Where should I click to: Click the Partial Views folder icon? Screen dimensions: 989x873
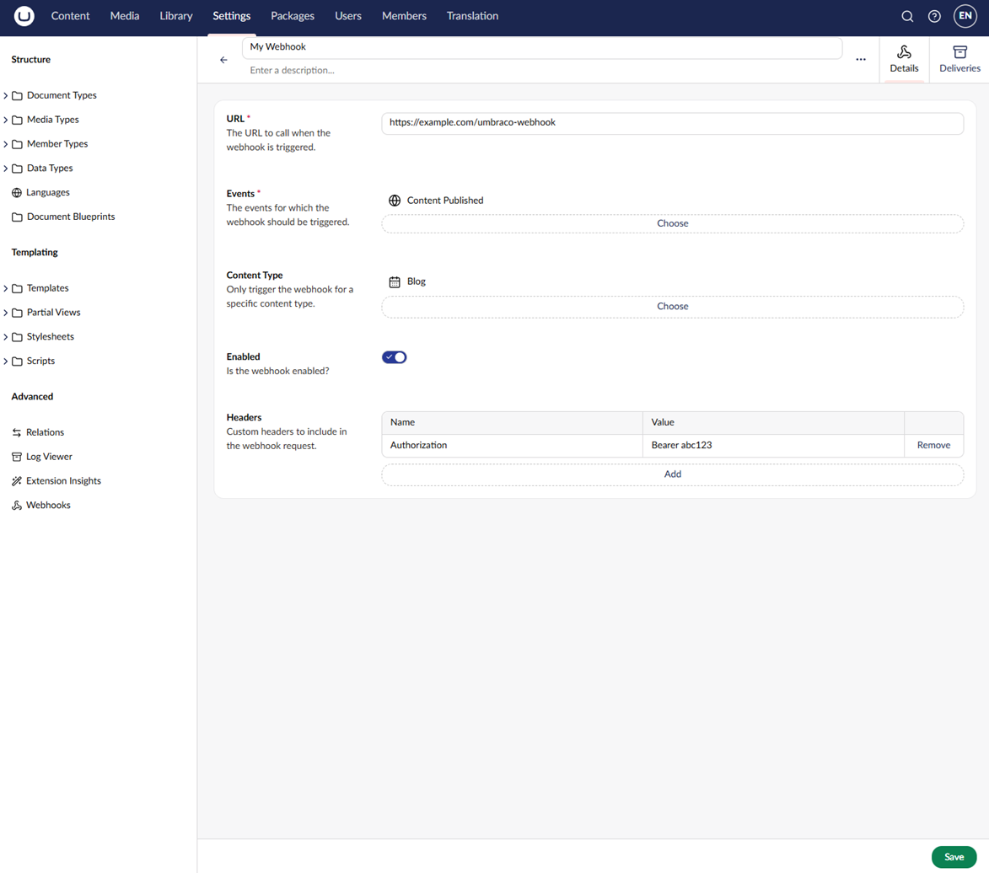tap(17, 313)
